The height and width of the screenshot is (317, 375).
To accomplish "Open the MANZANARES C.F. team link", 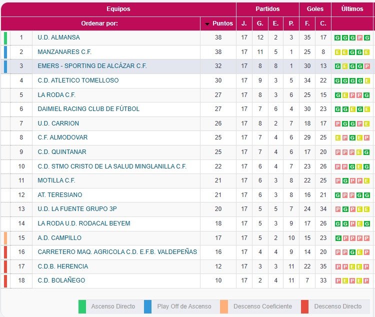I will pyautogui.click(x=64, y=52).
